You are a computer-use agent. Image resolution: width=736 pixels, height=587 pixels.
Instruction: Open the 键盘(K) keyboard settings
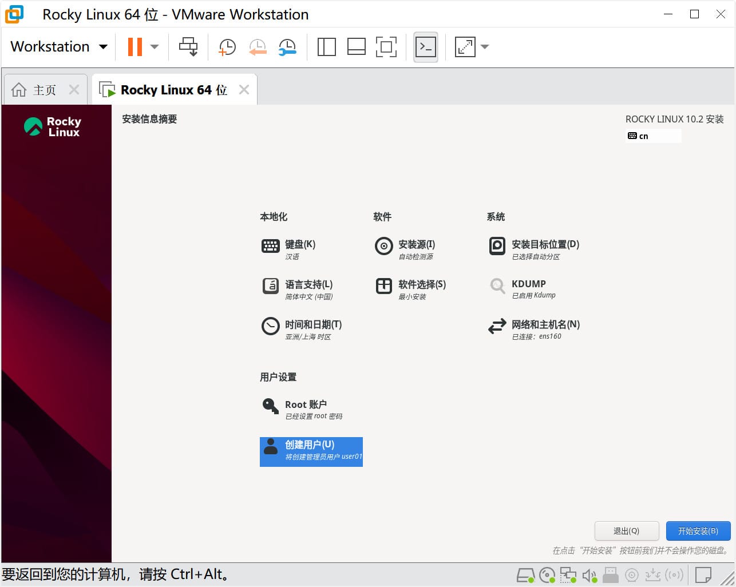click(289, 249)
